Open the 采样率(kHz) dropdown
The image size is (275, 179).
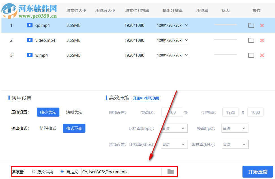coord(235,144)
